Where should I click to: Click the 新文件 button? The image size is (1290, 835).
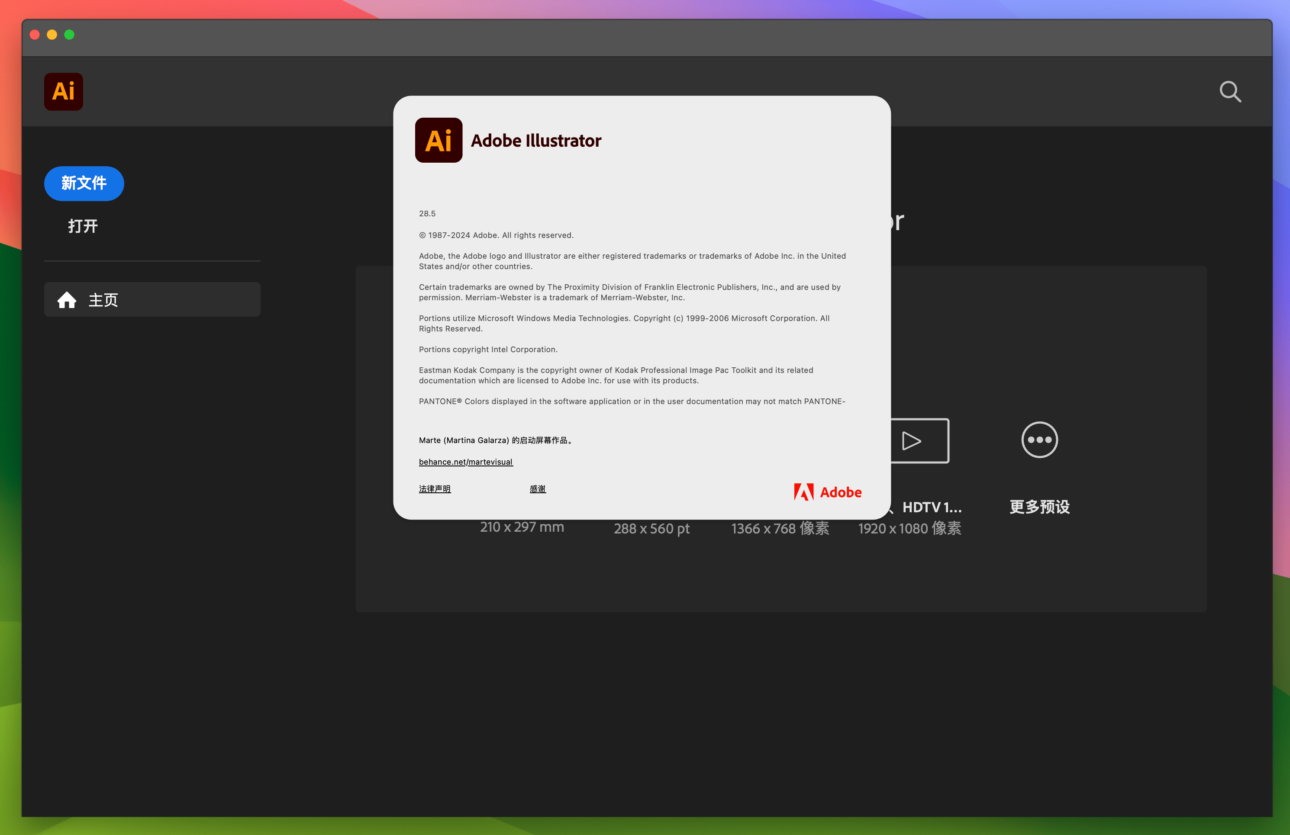click(84, 184)
